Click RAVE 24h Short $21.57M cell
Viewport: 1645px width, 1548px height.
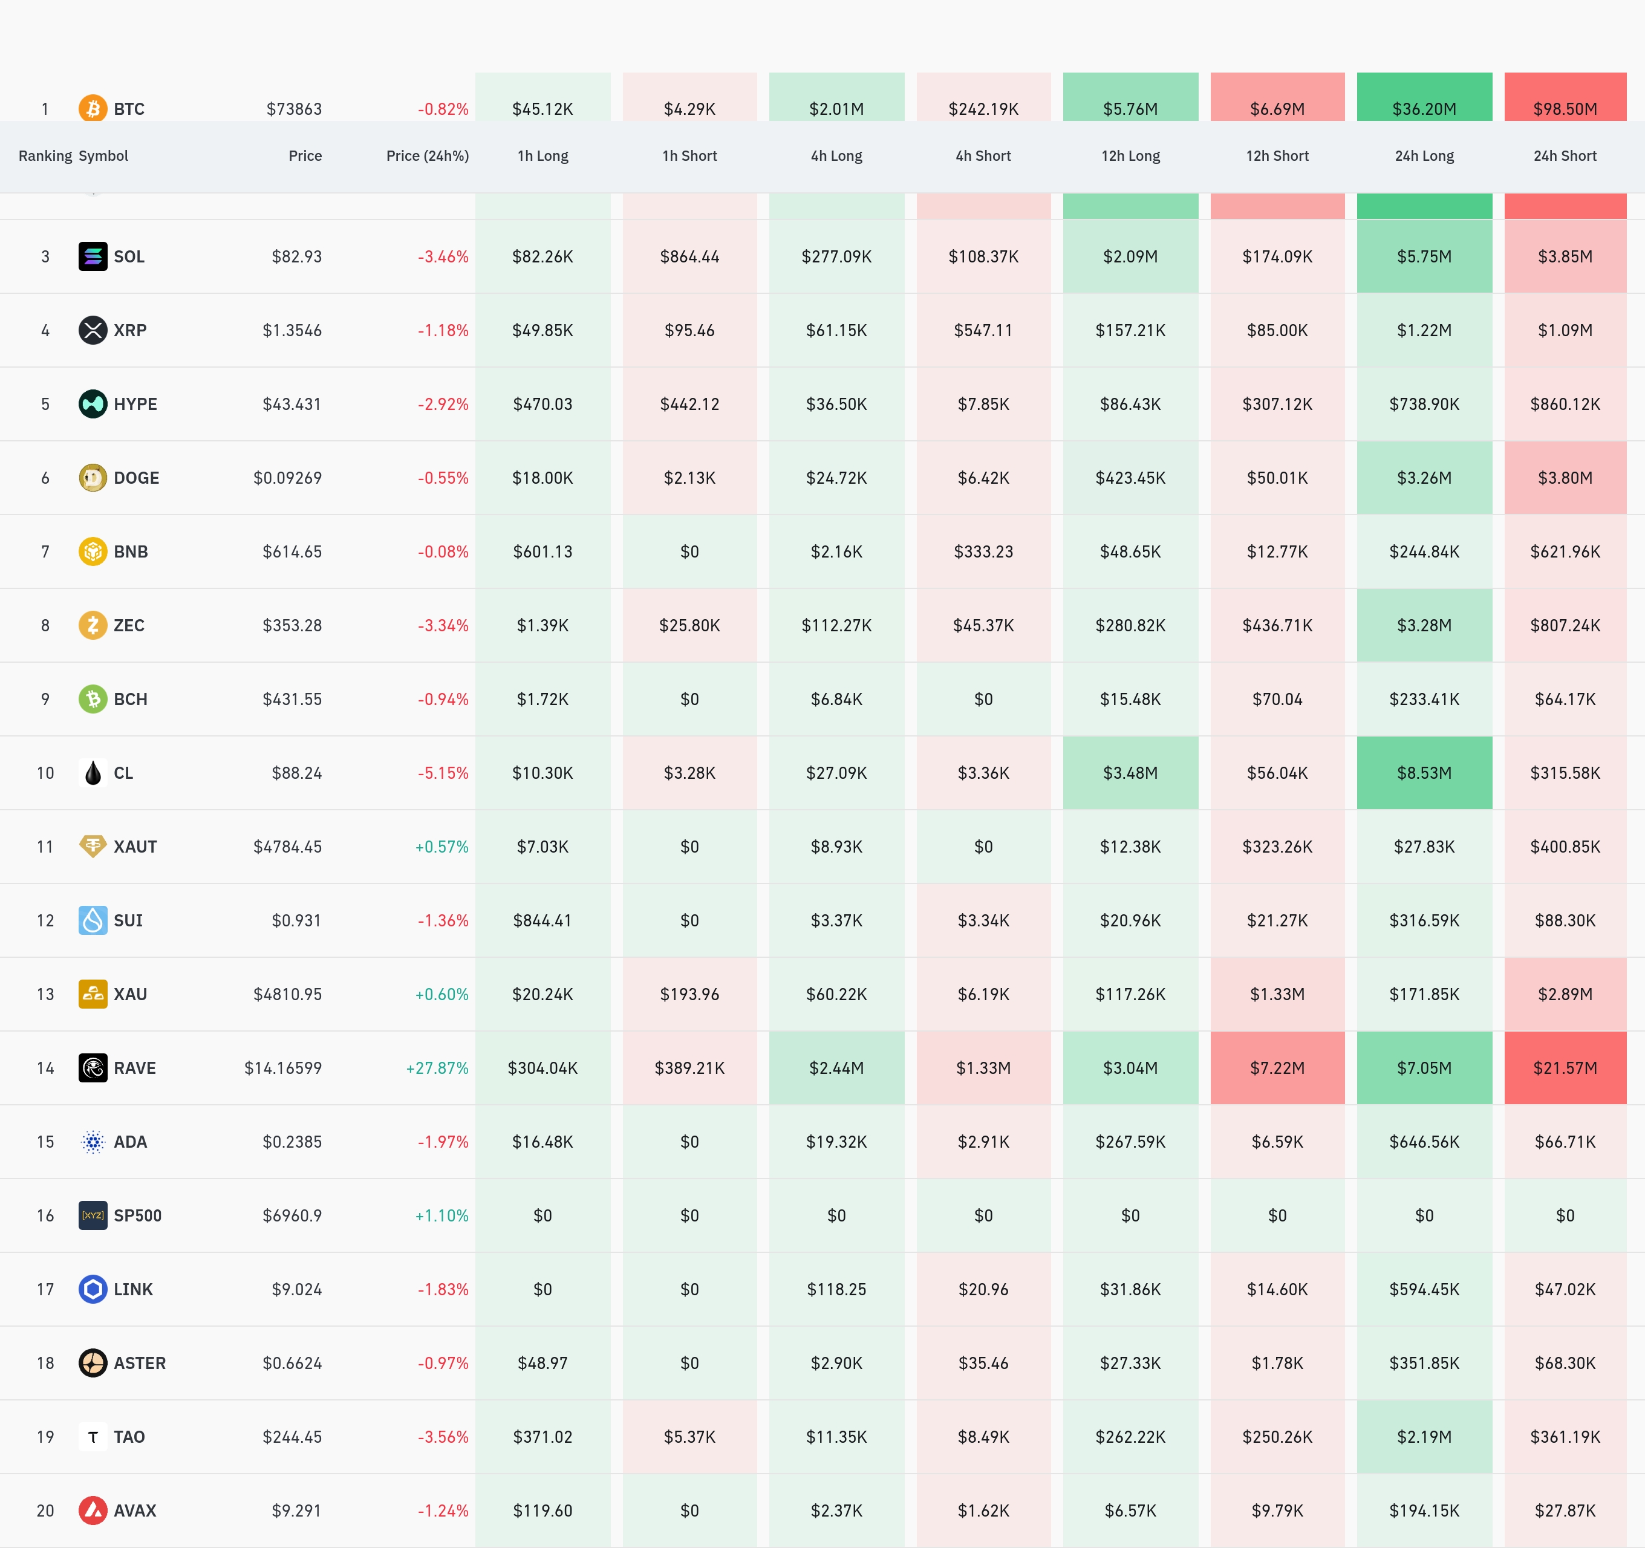[x=1564, y=1067]
